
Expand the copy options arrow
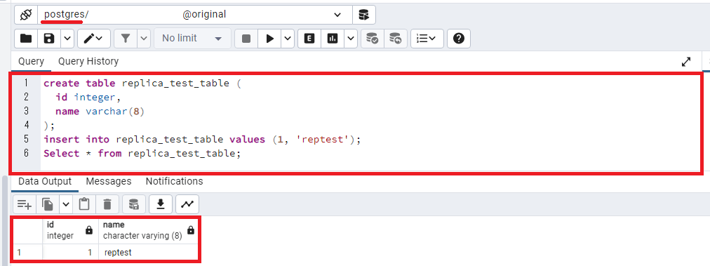click(66, 204)
